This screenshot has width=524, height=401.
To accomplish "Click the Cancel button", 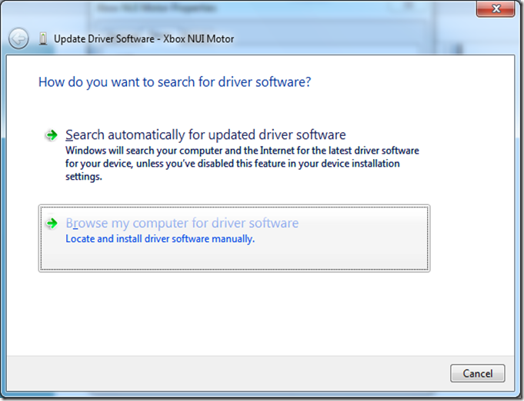I will [478, 373].
